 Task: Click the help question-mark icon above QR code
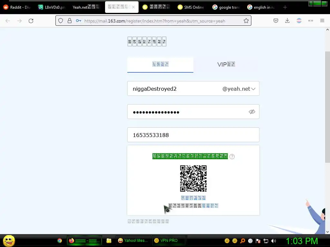click(x=232, y=157)
